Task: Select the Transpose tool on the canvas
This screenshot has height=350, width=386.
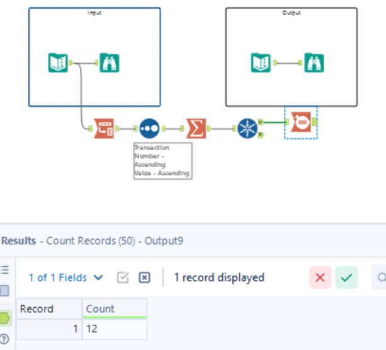Action: point(104,129)
